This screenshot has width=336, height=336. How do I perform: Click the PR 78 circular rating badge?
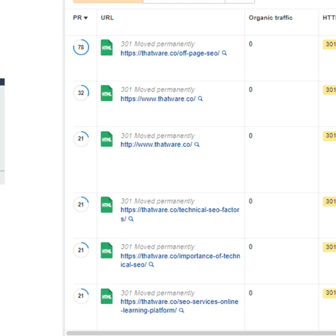(81, 47)
